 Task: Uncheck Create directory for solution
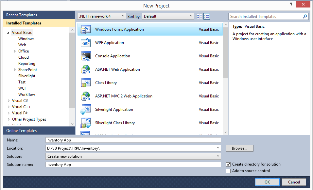pyautogui.click(x=228, y=165)
